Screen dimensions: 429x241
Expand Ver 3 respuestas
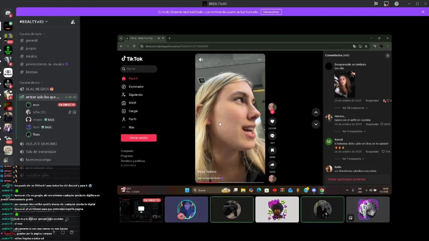[354, 132]
